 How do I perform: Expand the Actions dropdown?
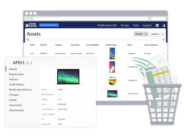coord(141,34)
